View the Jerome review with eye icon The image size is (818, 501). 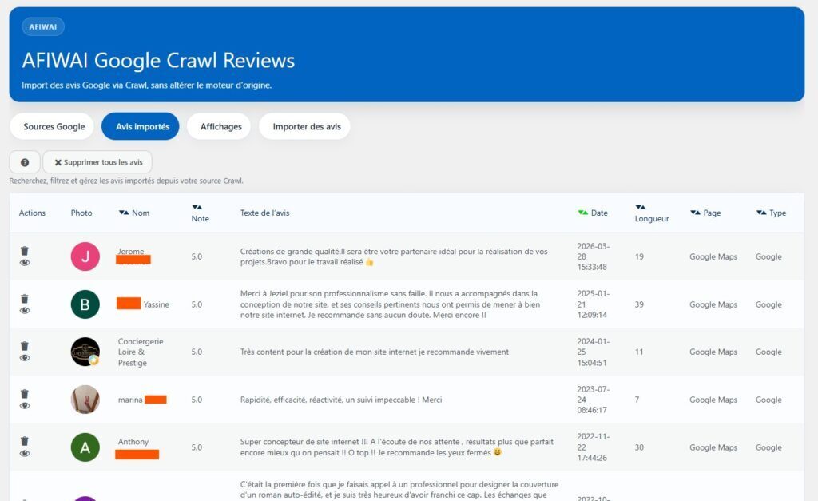25,263
